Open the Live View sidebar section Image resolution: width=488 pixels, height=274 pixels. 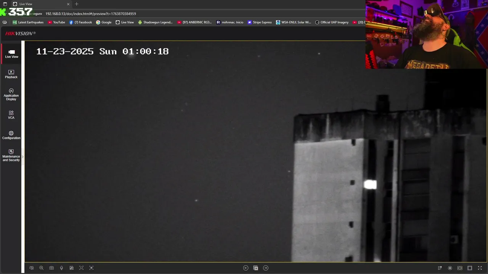click(11, 54)
